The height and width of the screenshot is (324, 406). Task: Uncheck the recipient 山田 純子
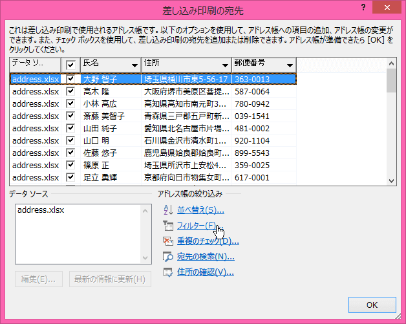tap(70, 128)
